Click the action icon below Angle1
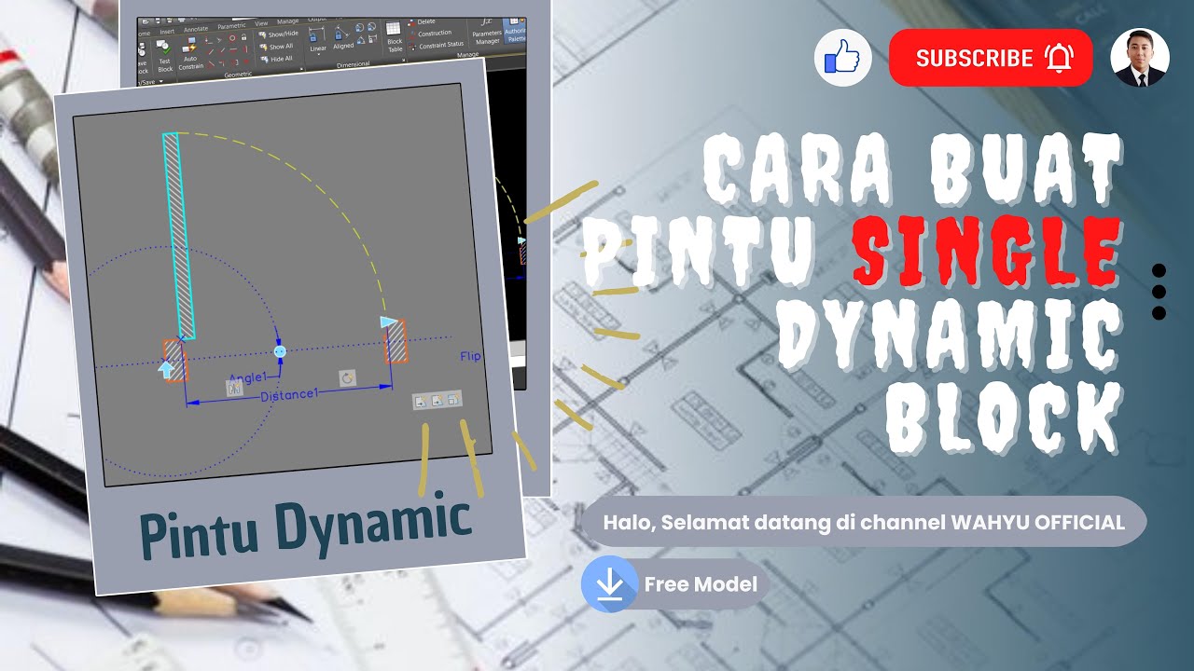Screen dimensions: 1194x671 point(234,388)
